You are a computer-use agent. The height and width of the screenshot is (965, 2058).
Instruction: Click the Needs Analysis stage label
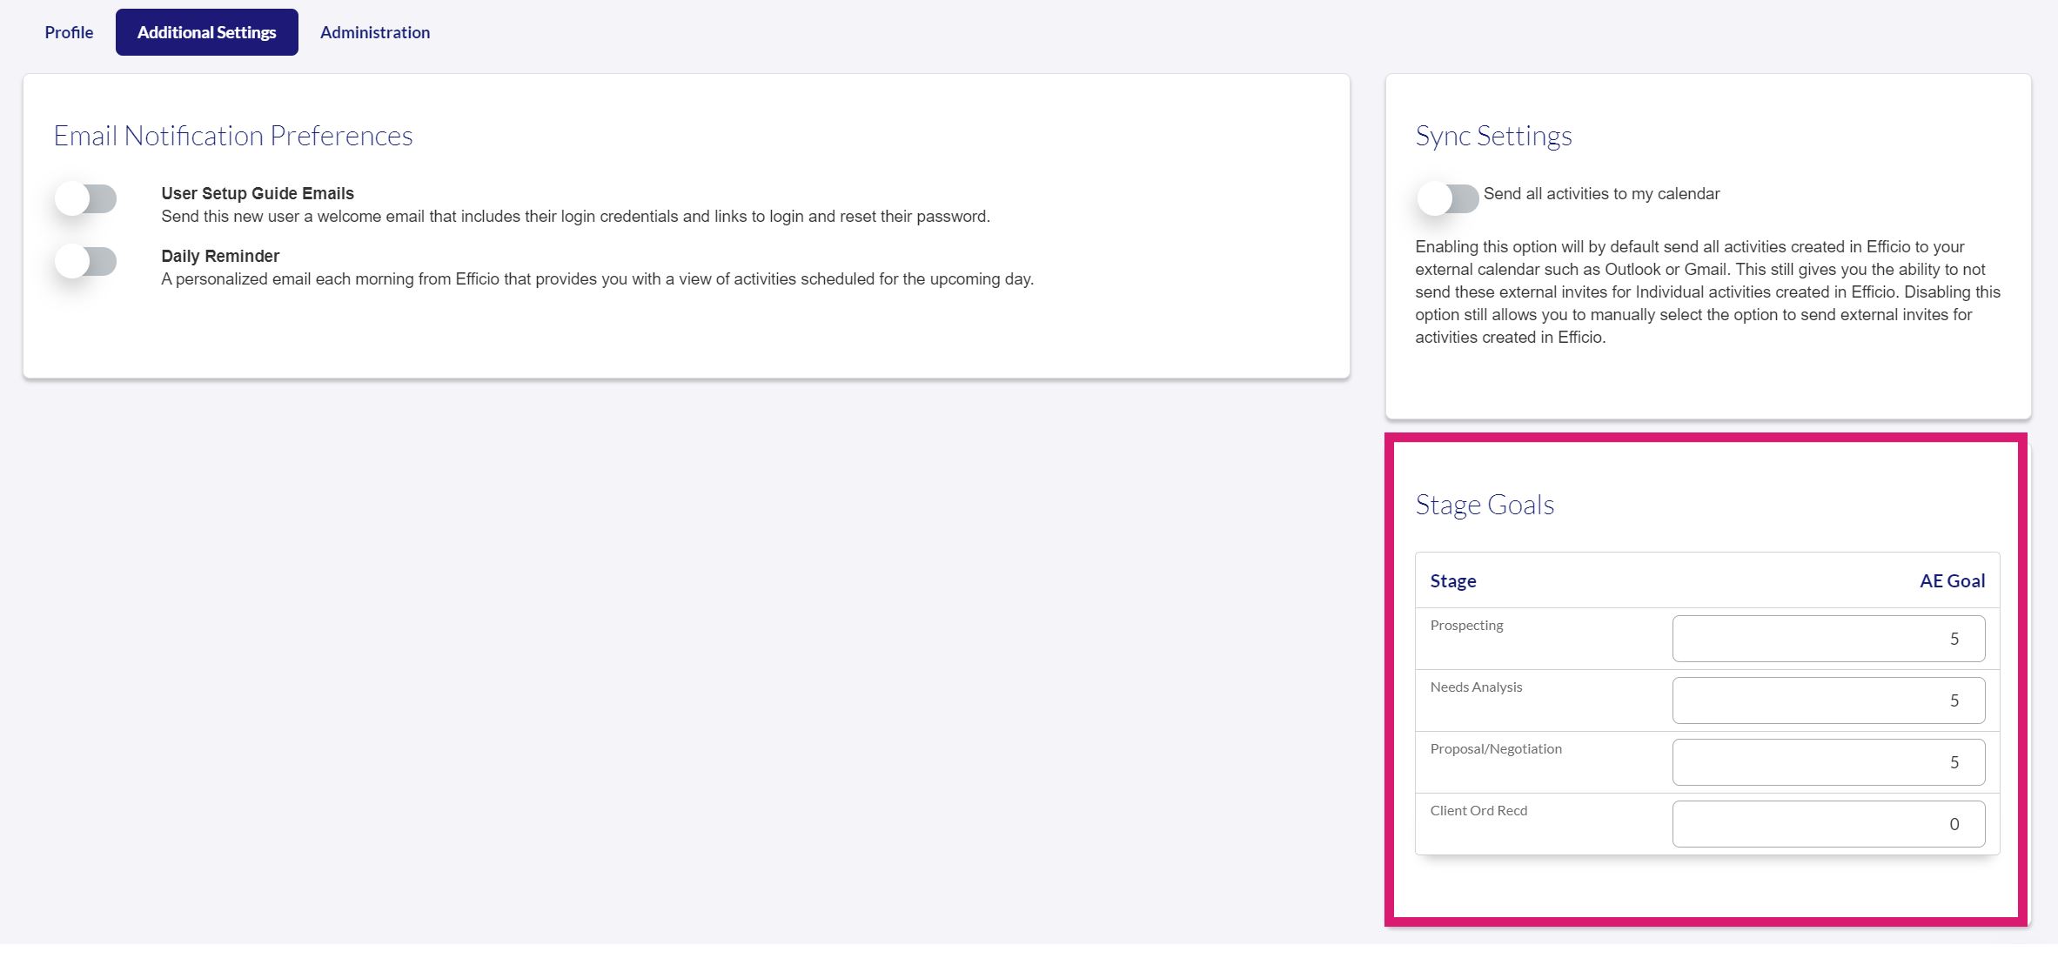[x=1476, y=687]
